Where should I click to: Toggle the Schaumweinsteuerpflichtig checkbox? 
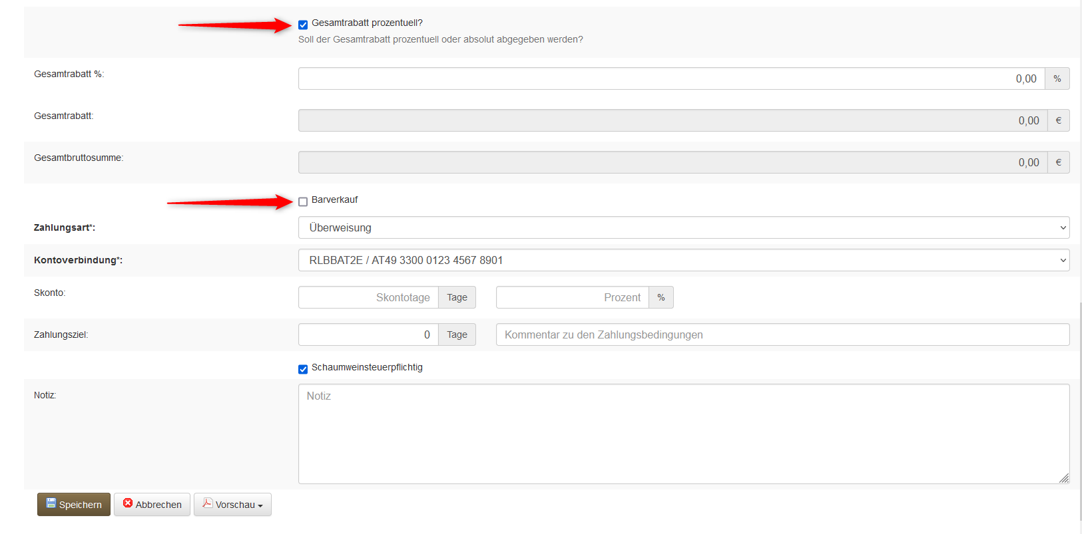tap(303, 369)
